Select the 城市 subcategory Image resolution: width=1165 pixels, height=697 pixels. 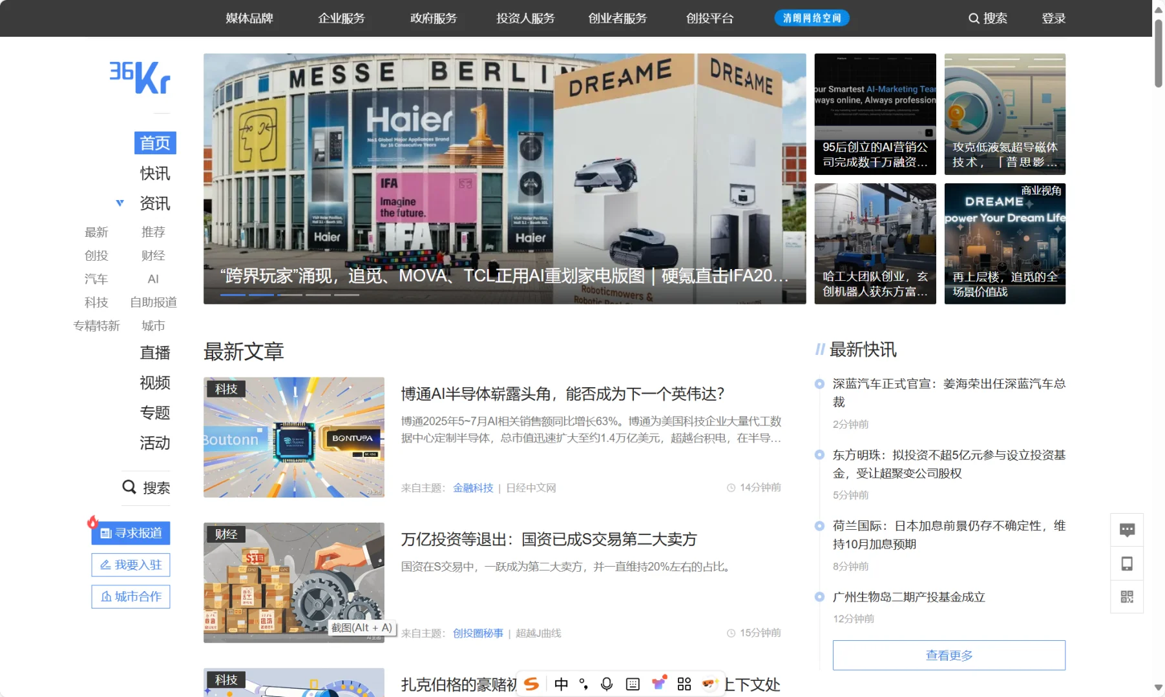[x=153, y=326]
